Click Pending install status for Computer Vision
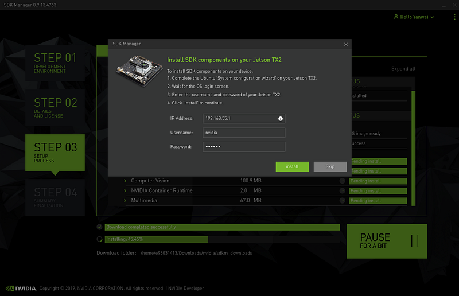Image resolution: width=459 pixels, height=296 pixels. click(x=378, y=181)
